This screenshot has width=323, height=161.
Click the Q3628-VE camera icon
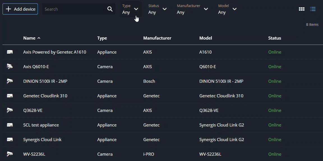point(10,111)
